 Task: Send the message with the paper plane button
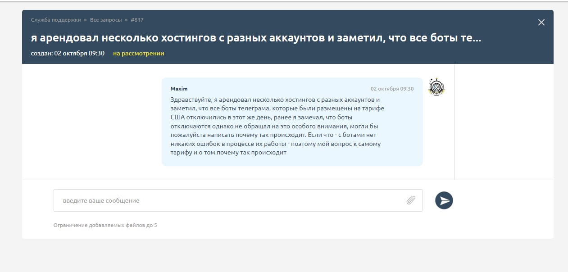click(x=444, y=200)
